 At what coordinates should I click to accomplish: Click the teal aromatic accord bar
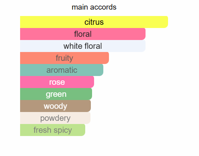(62, 70)
